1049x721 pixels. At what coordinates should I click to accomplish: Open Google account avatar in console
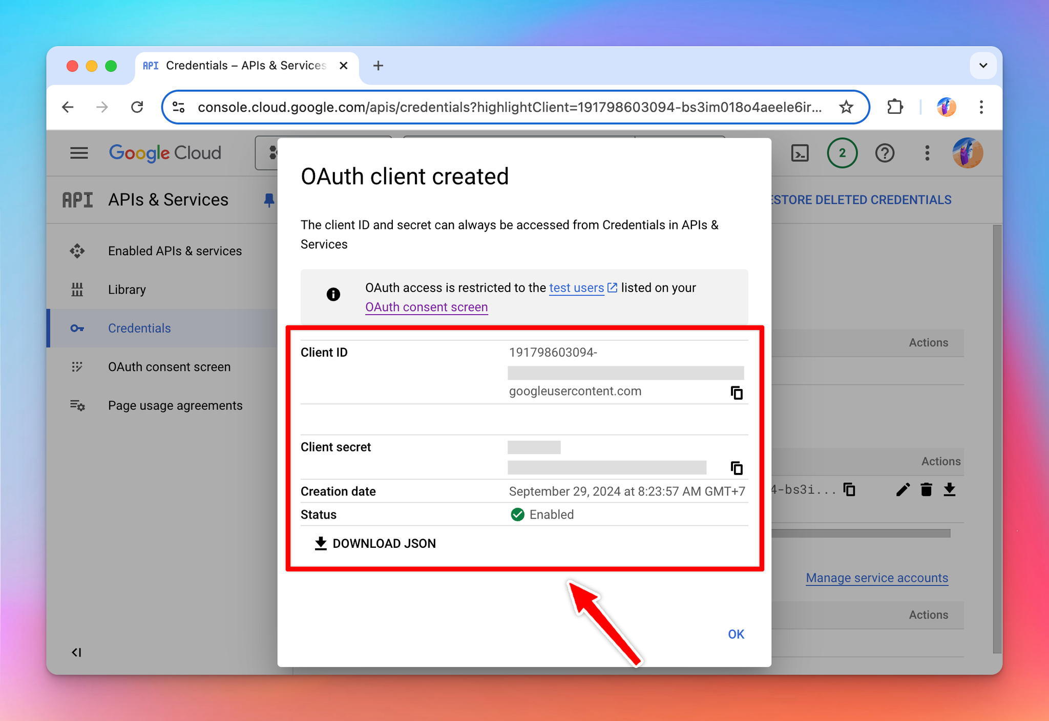coord(968,153)
